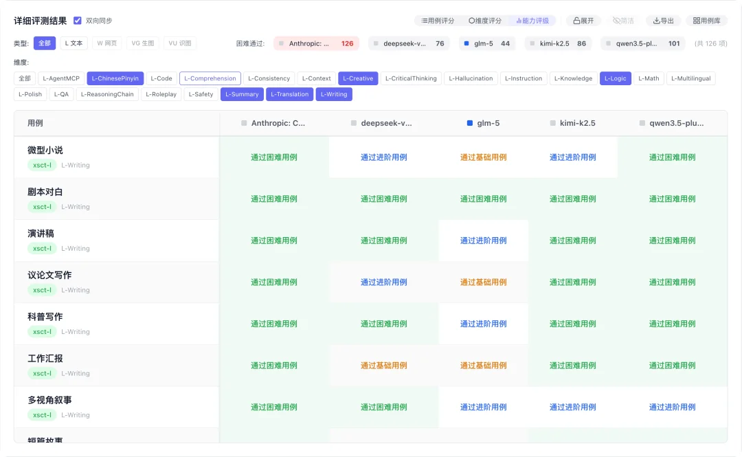Click glm-5 blue color swatch in table header

(x=470, y=124)
